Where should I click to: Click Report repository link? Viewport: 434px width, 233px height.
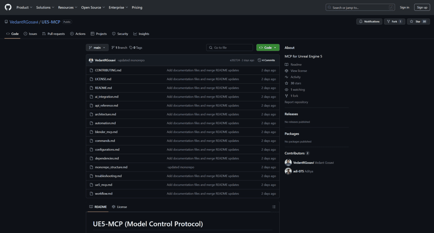(x=296, y=102)
